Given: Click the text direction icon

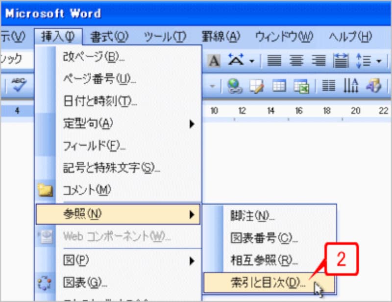Looking at the screenshot, I should tap(350, 86).
